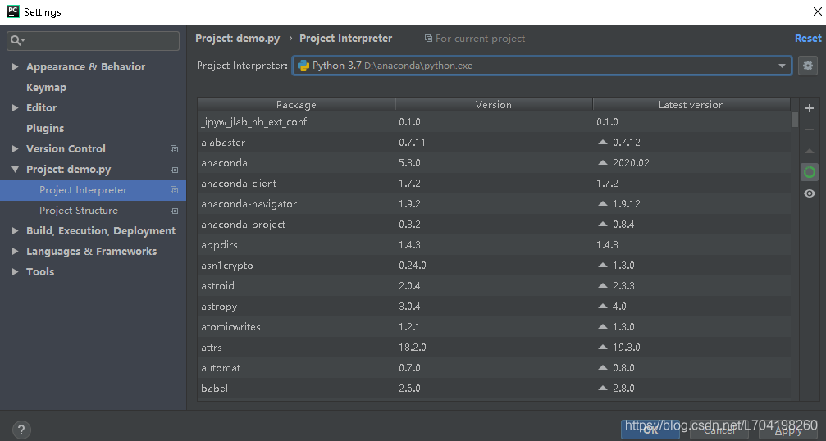Image resolution: width=826 pixels, height=441 pixels.
Task: Select the appdirs package row
Action: point(494,245)
